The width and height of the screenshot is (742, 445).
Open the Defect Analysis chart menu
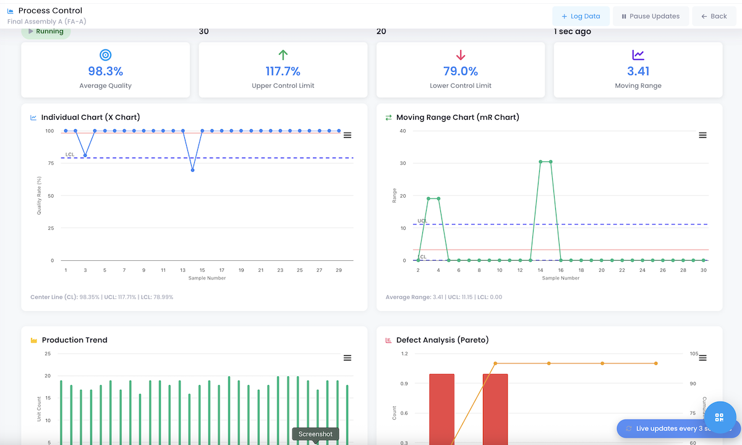coord(702,358)
